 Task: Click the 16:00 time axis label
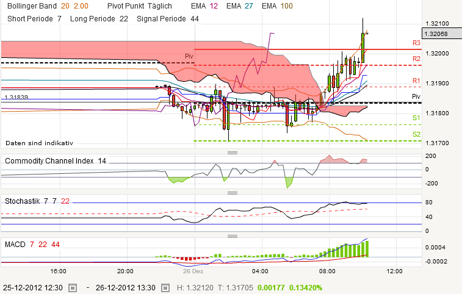pyautogui.click(x=58, y=271)
